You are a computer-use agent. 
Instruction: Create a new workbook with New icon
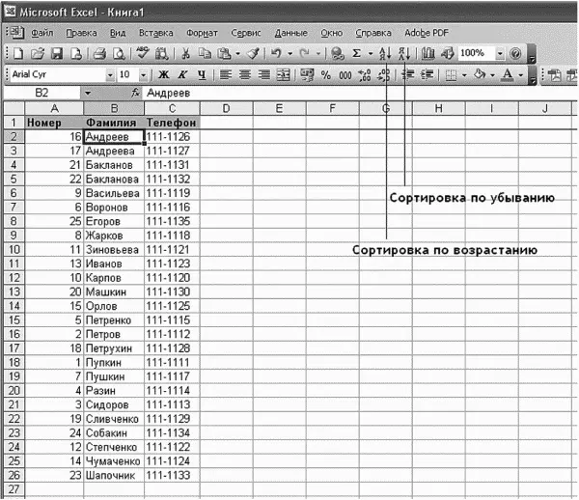tap(17, 54)
